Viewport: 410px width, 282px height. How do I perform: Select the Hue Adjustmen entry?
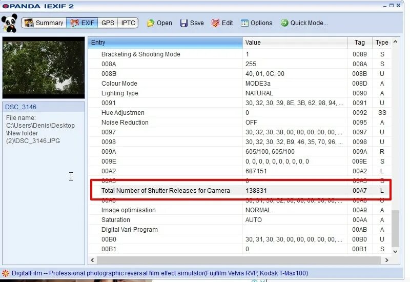click(x=123, y=113)
